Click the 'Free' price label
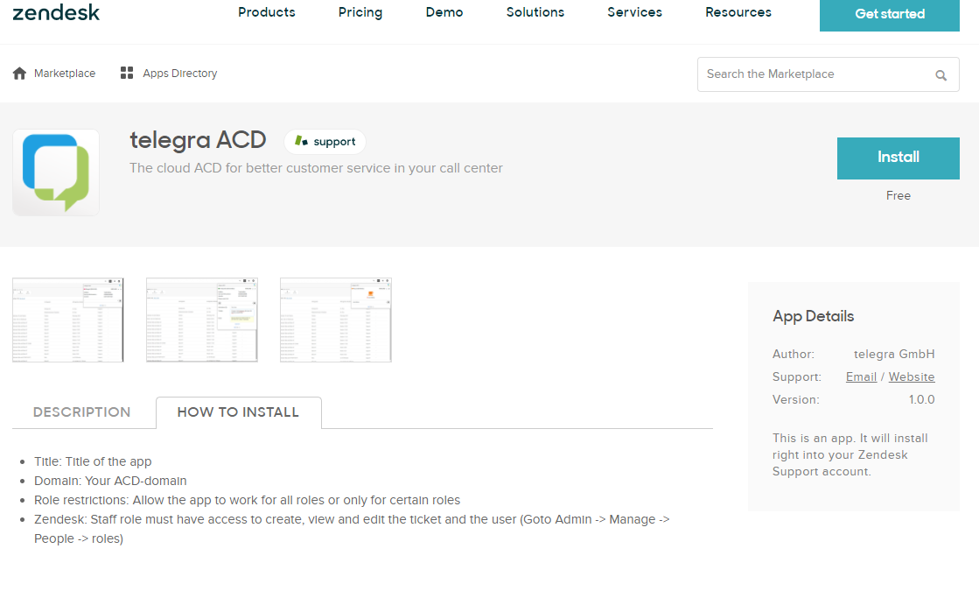The image size is (979, 598). (898, 195)
